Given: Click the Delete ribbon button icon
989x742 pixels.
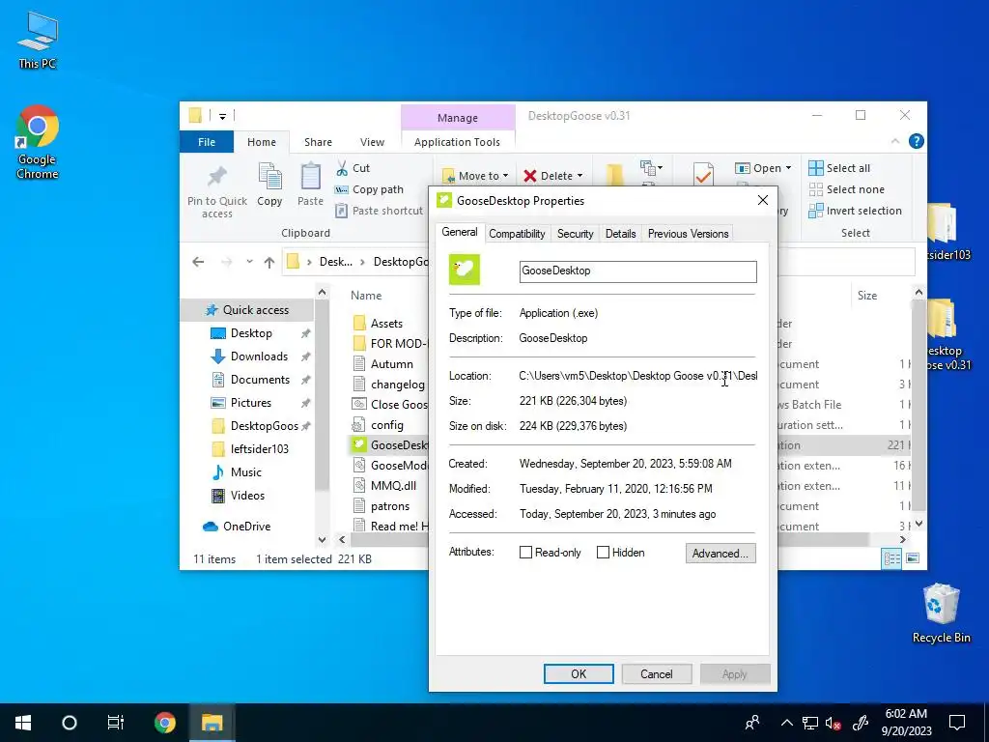Looking at the screenshot, I should pyautogui.click(x=530, y=176).
